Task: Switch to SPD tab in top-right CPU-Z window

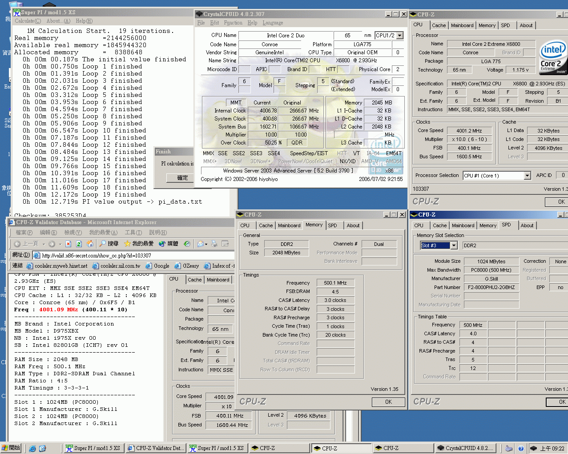Action: click(x=506, y=25)
